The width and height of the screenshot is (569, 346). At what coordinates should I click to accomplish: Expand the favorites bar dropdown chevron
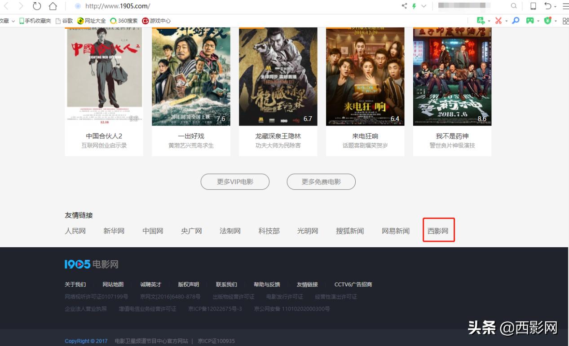click(x=13, y=21)
